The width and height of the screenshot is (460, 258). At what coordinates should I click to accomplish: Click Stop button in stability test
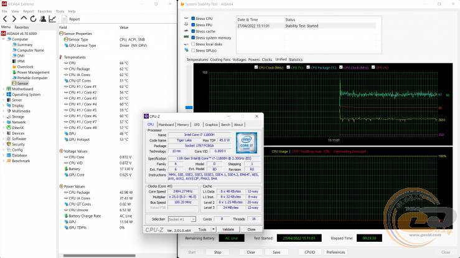pos(218,252)
